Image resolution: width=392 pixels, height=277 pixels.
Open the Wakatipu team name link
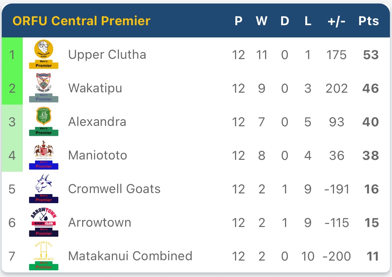click(95, 88)
